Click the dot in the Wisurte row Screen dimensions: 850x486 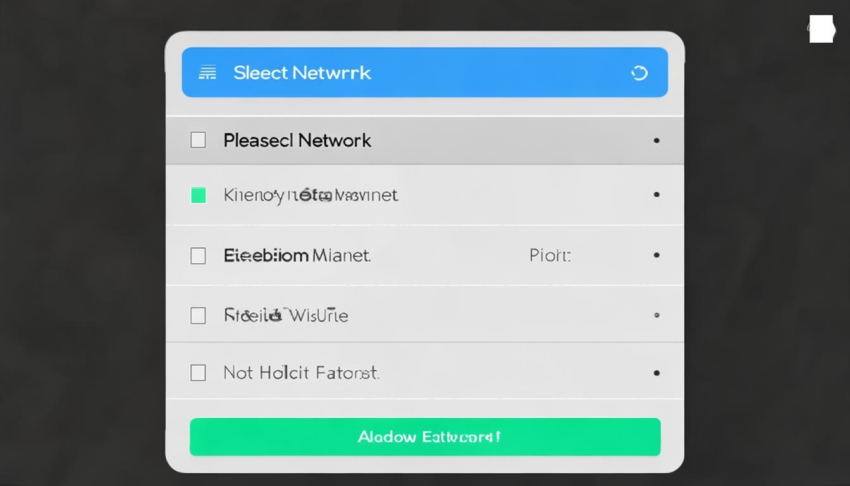(656, 315)
